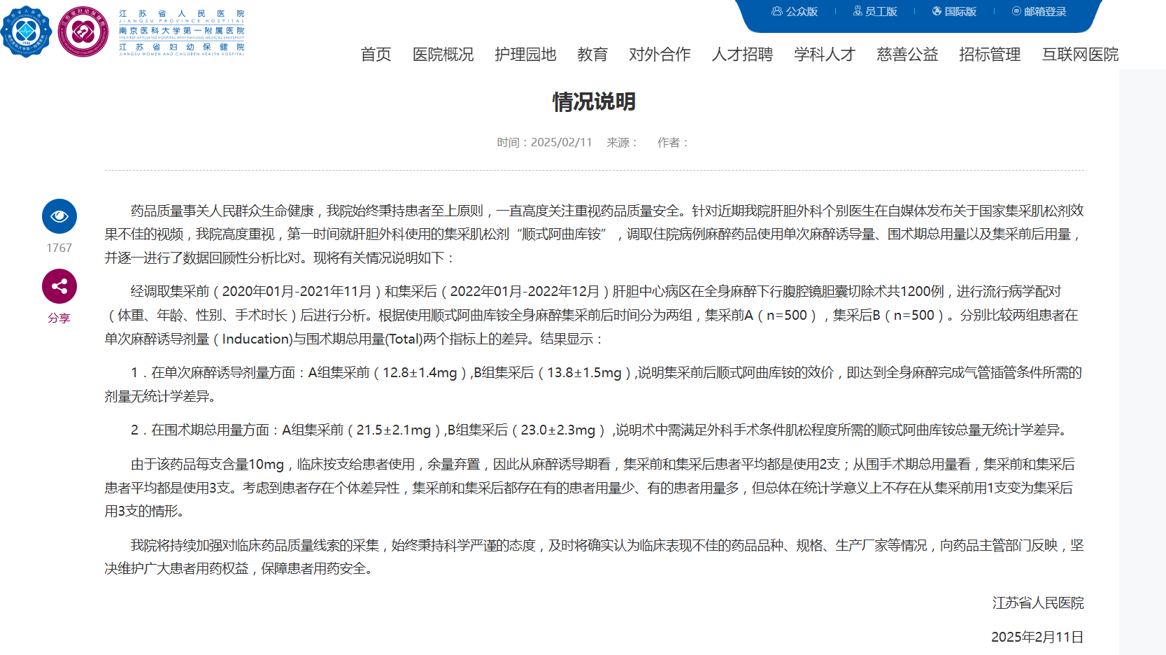Select the 对外合作 cooperation menu item
The height and width of the screenshot is (655, 1166).
pos(660,54)
